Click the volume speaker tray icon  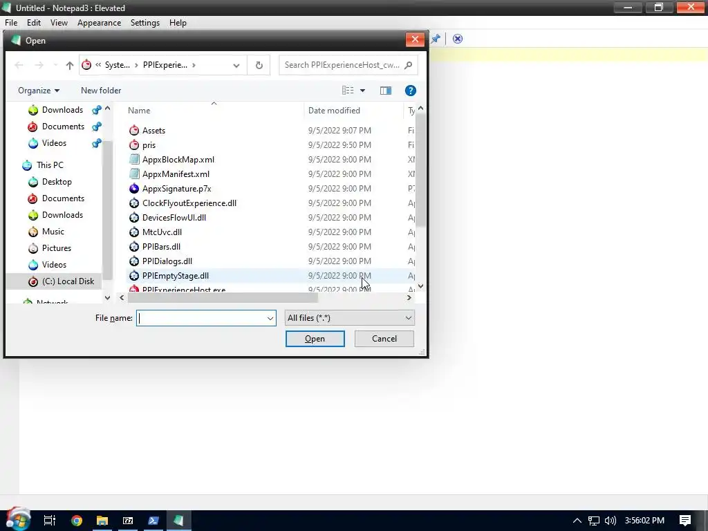click(610, 521)
